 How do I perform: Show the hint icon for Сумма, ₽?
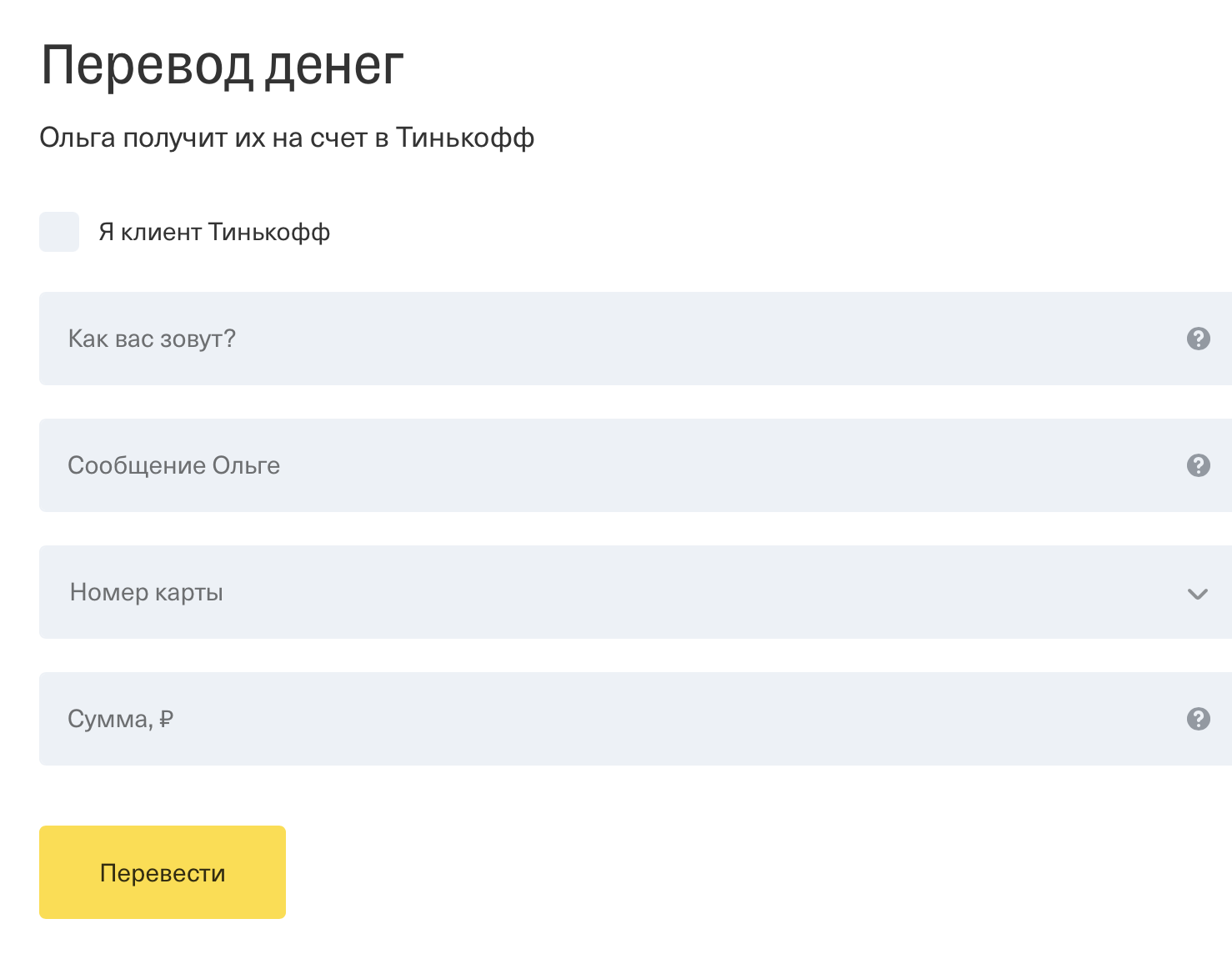click(1198, 719)
